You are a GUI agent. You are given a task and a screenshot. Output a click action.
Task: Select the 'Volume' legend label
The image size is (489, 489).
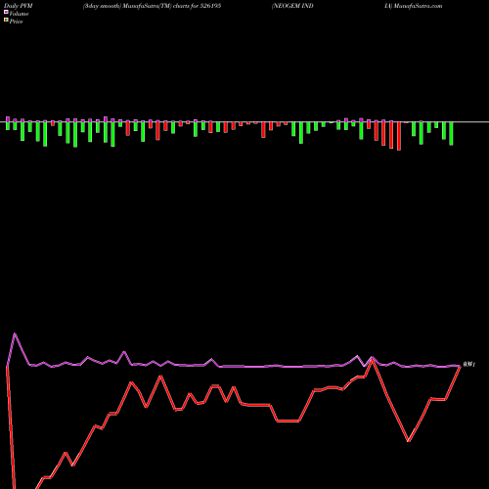(19, 14)
